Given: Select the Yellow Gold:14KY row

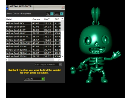Looking at the screenshot, I should pos(33,30).
